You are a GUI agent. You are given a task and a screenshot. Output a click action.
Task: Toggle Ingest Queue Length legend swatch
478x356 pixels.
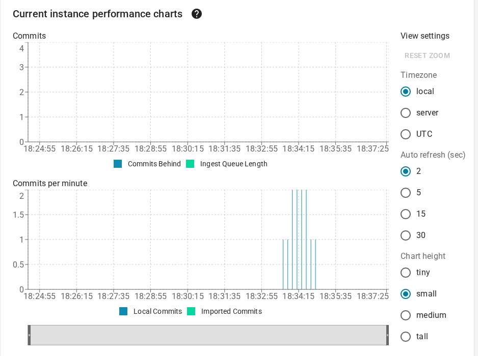coord(190,164)
